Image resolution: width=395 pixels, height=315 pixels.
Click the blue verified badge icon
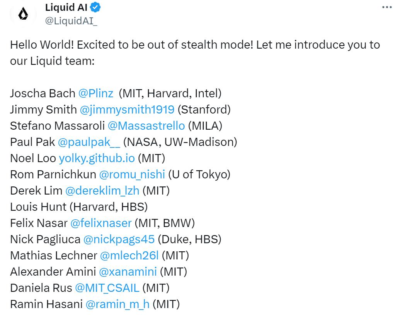coord(95,7)
